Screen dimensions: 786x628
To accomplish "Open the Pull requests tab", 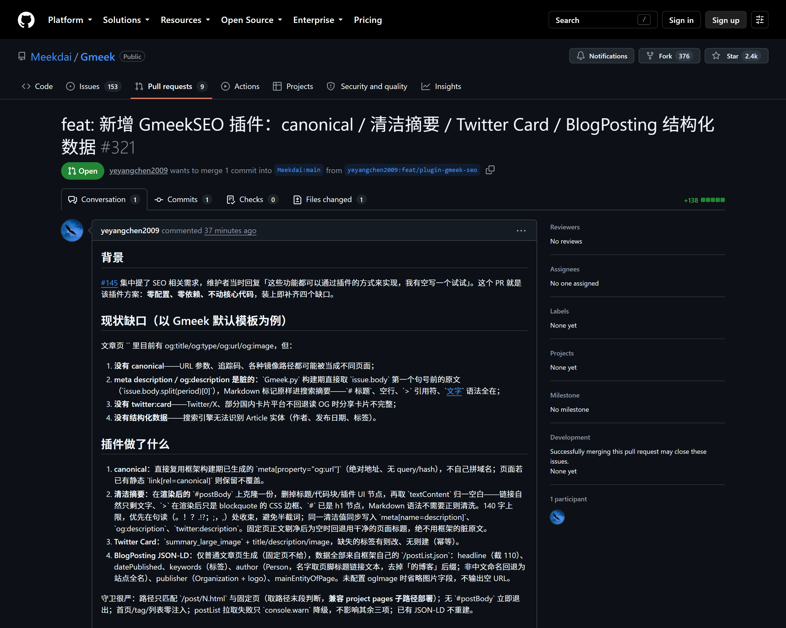I will click(x=171, y=87).
